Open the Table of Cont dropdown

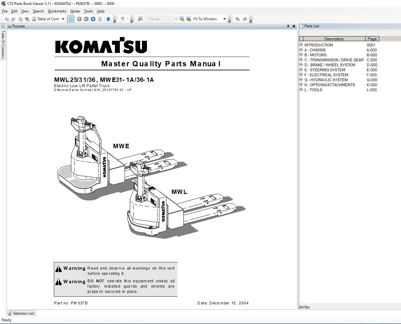click(x=63, y=19)
